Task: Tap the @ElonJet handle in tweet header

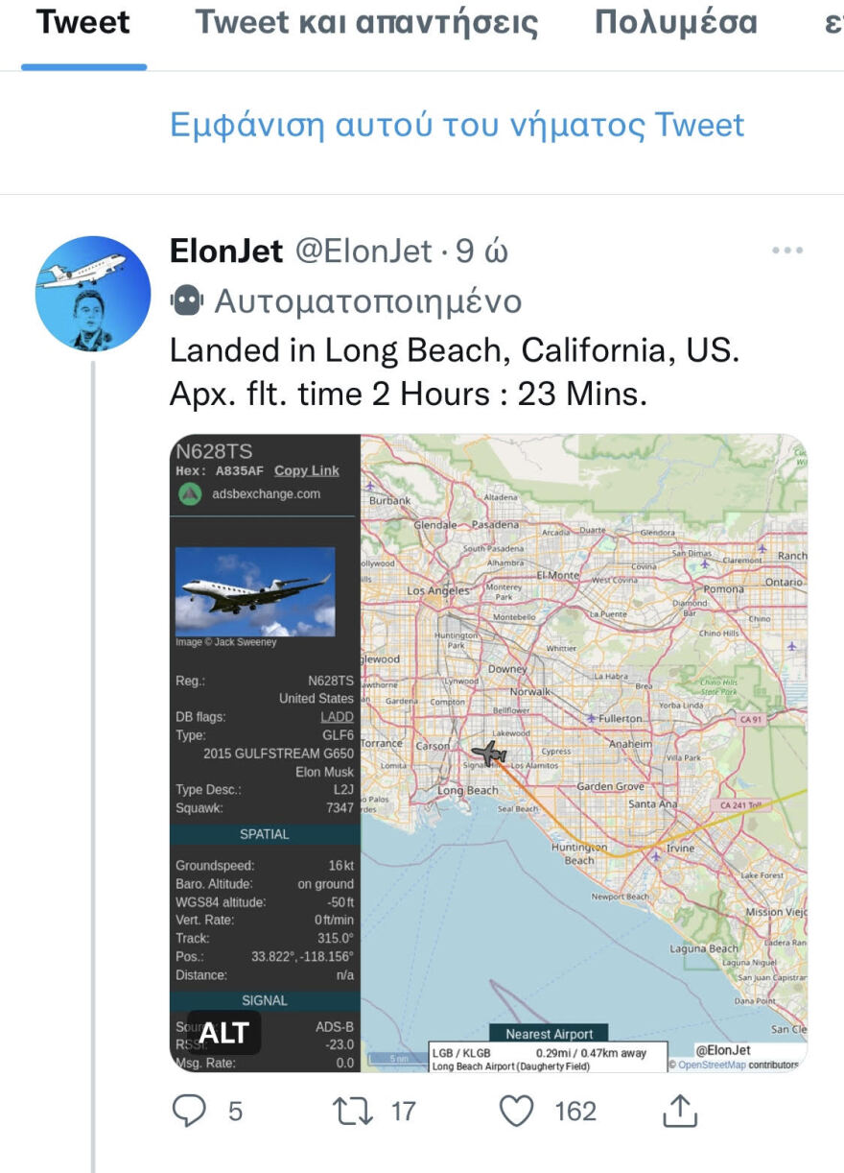Action: point(363,251)
